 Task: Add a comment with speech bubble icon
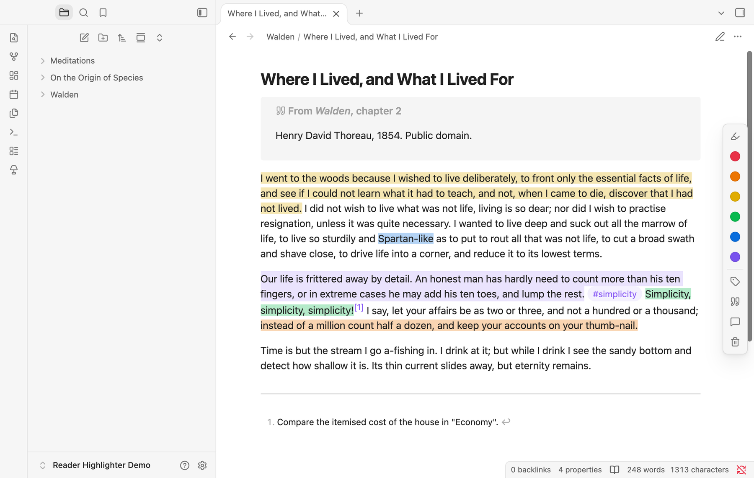pyautogui.click(x=735, y=322)
